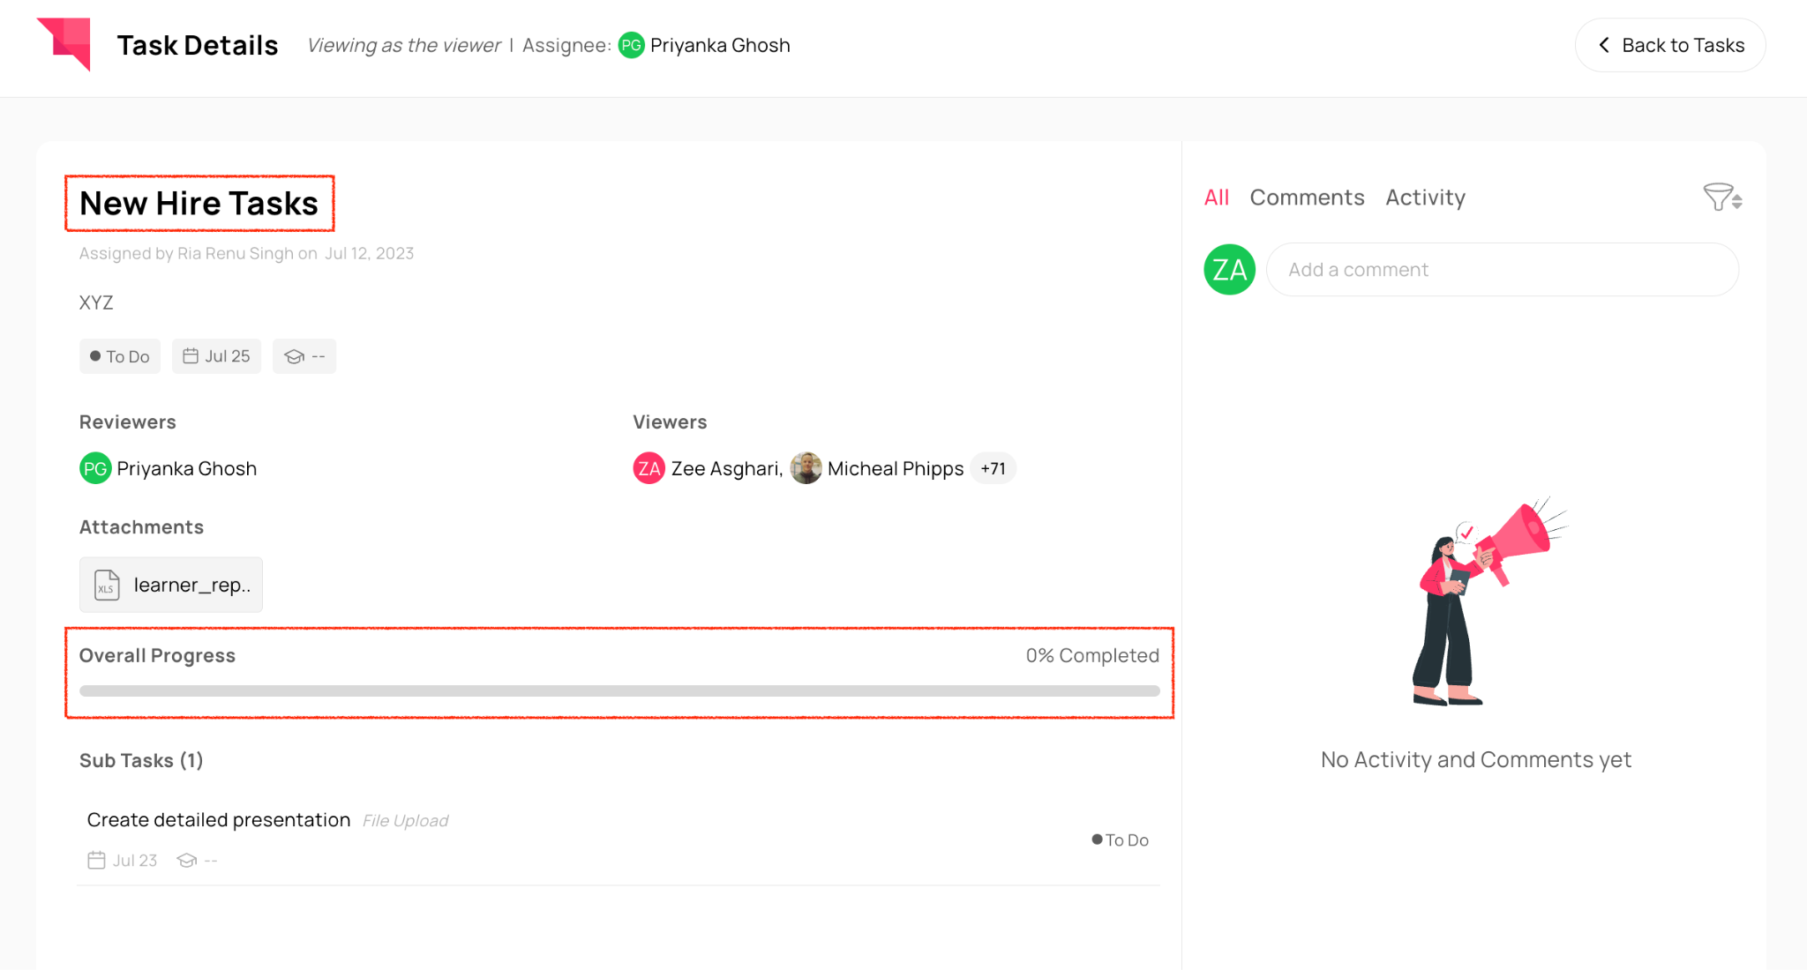This screenshot has height=970, width=1807.
Task: Click the subtask Jul 23 calendar icon
Action: pos(97,860)
